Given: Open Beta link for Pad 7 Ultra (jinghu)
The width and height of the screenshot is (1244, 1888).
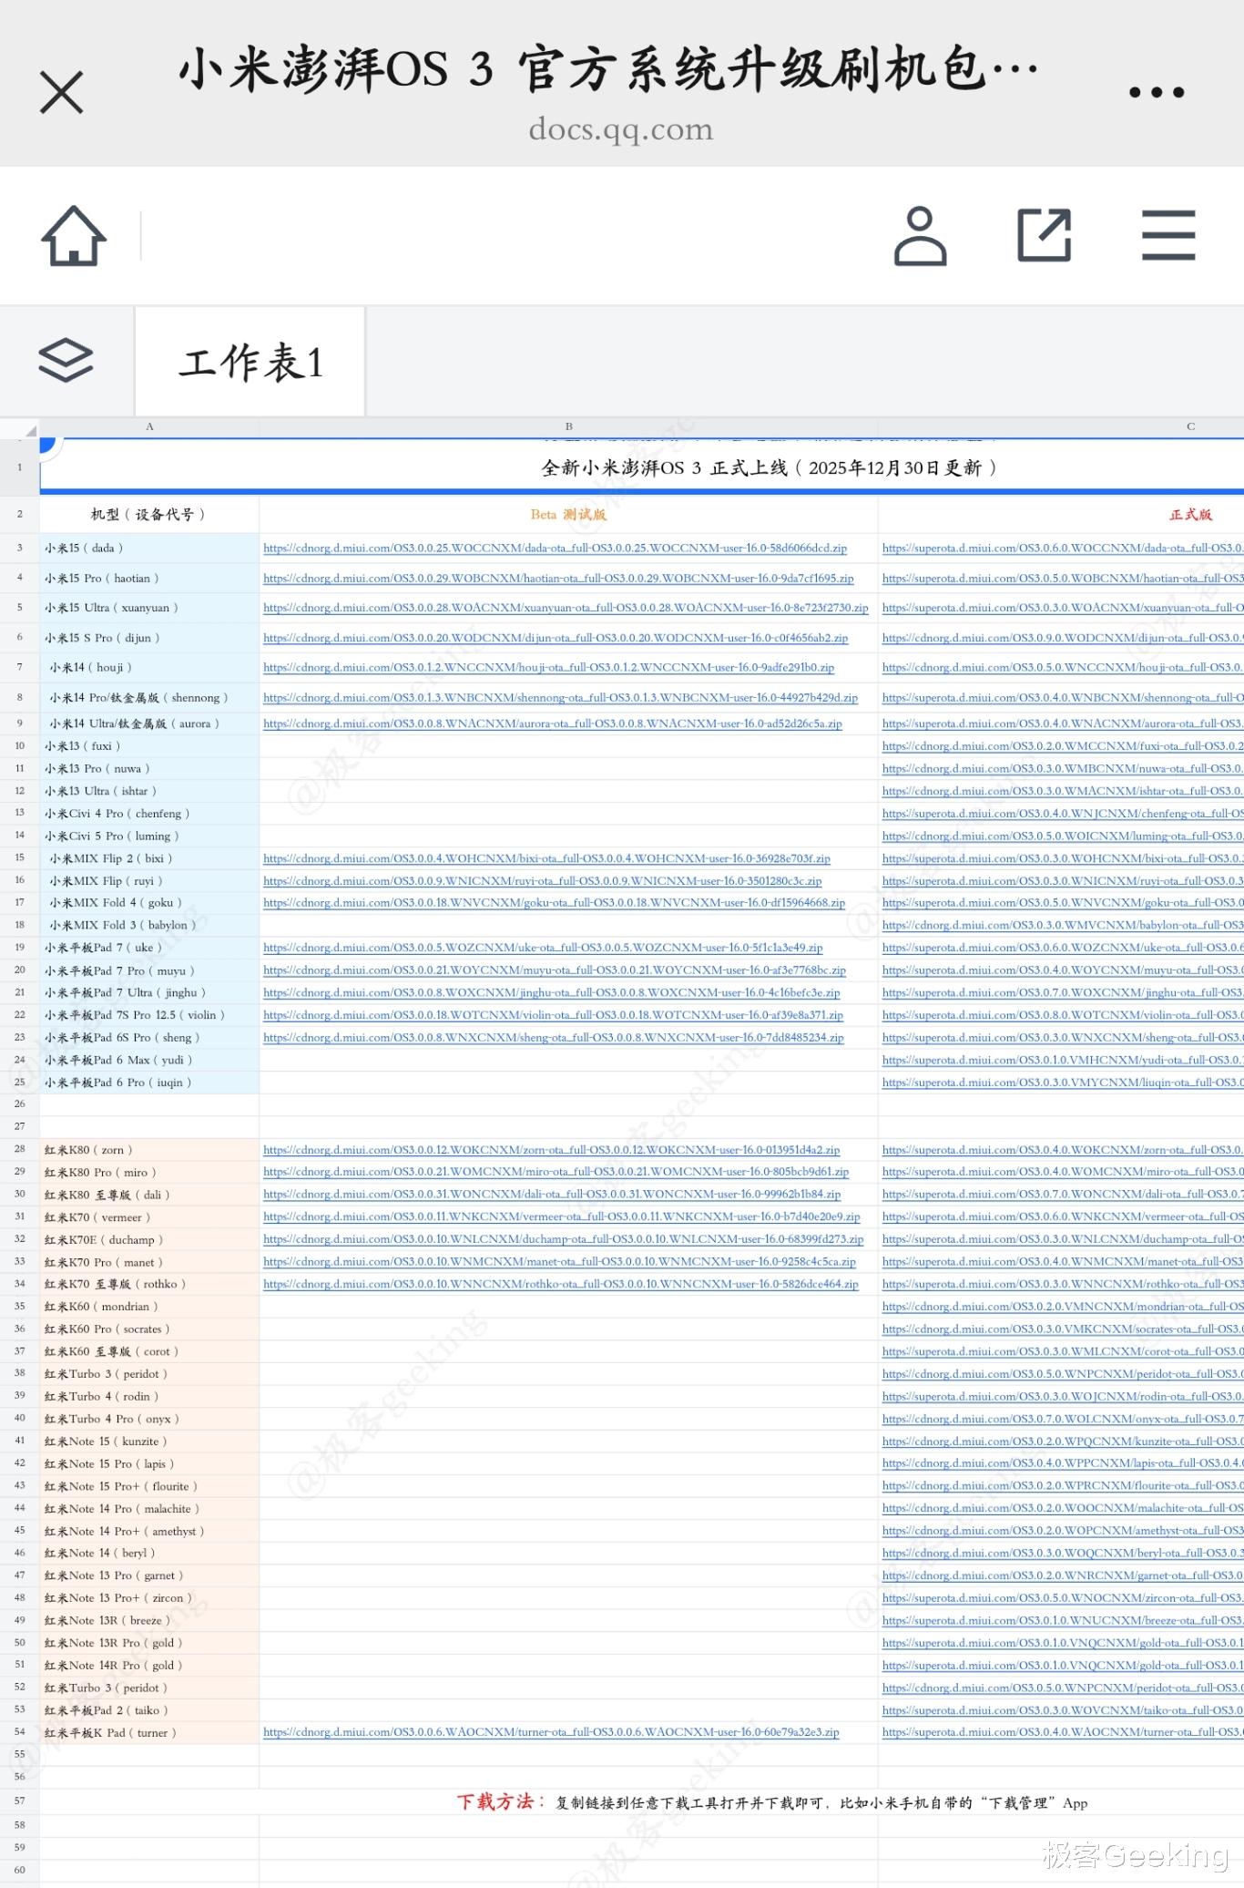Looking at the screenshot, I should tap(552, 993).
